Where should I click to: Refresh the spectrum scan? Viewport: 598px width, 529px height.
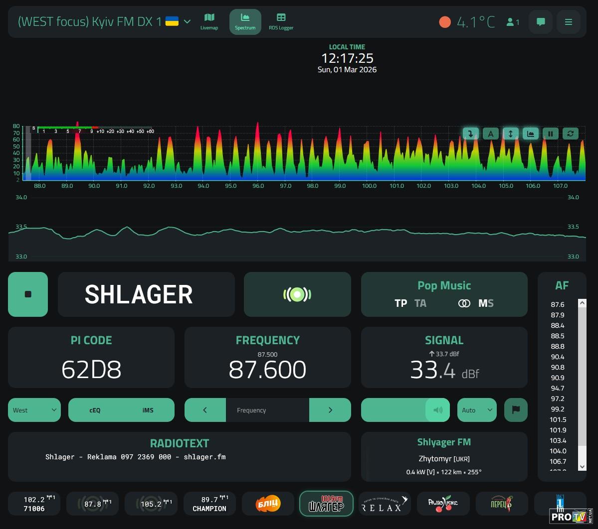(x=570, y=133)
